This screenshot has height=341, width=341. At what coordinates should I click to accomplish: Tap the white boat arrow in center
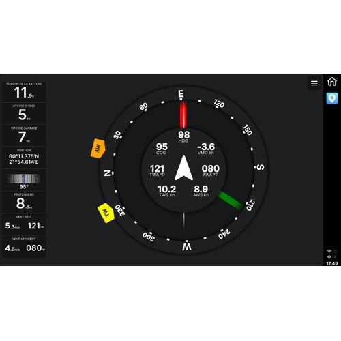(x=183, y=168)
